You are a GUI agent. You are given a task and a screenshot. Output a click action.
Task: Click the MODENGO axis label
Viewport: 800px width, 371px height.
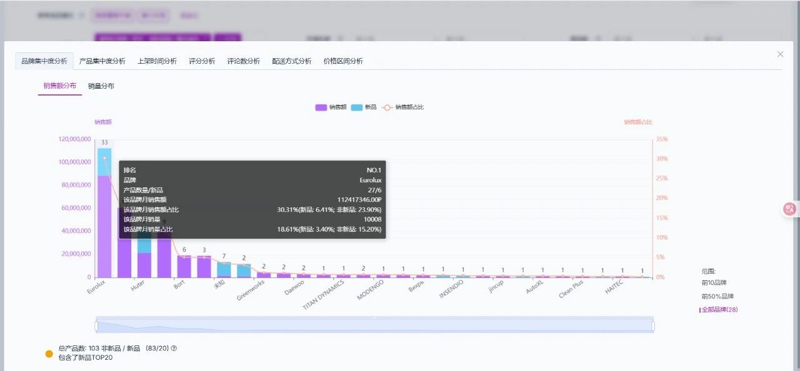[371, 290]
